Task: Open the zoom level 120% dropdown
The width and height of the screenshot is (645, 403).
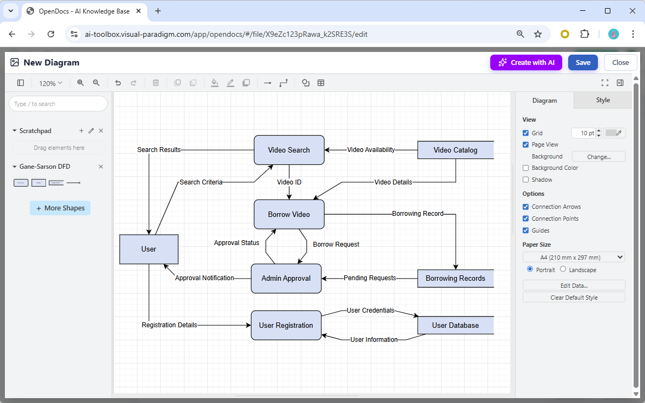Action: click(50, 83)
